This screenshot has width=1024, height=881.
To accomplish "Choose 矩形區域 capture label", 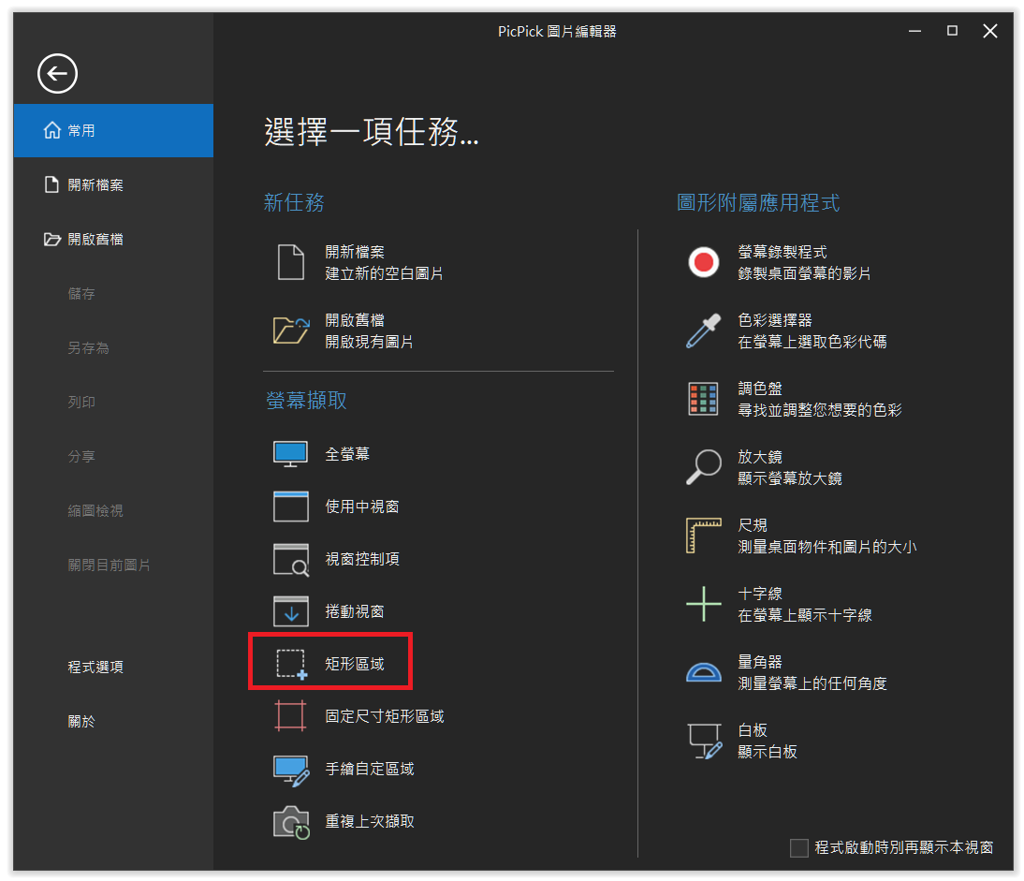I will pos(355,664).
